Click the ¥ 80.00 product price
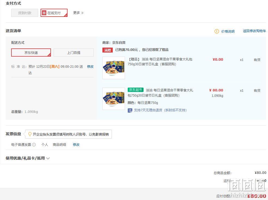This screenshot has height=200, width=268. 216,90
